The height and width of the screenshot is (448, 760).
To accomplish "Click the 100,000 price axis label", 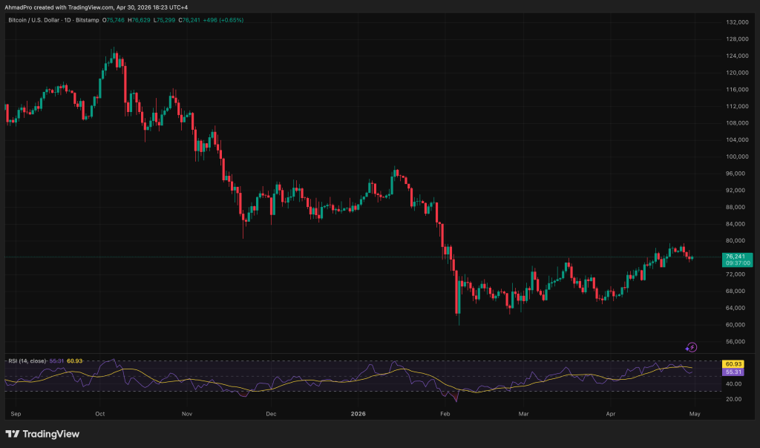I will [735, 157].
